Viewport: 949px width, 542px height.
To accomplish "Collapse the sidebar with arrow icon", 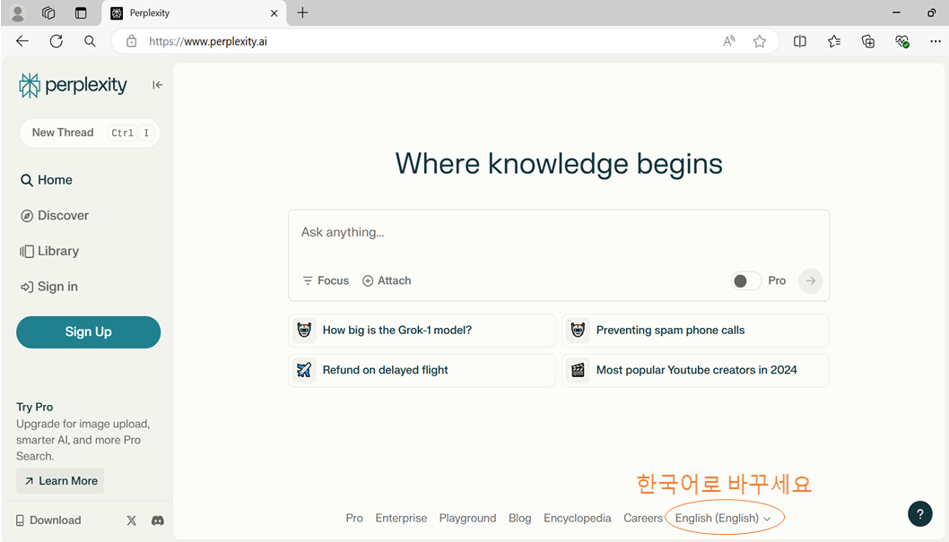I will tap(157, 85).
